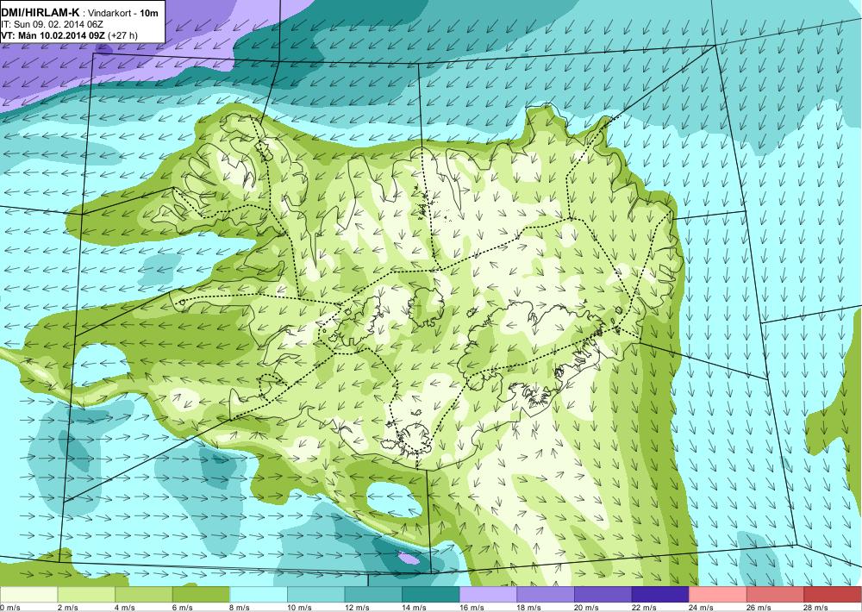Screen dimensions: 862x612
Task: Select the light pink 24–26 m/s legend swatch
Action: click(x=718, y=595)
